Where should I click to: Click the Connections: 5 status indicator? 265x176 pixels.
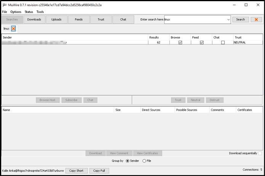pyautogui.click(x=252, y=170)
